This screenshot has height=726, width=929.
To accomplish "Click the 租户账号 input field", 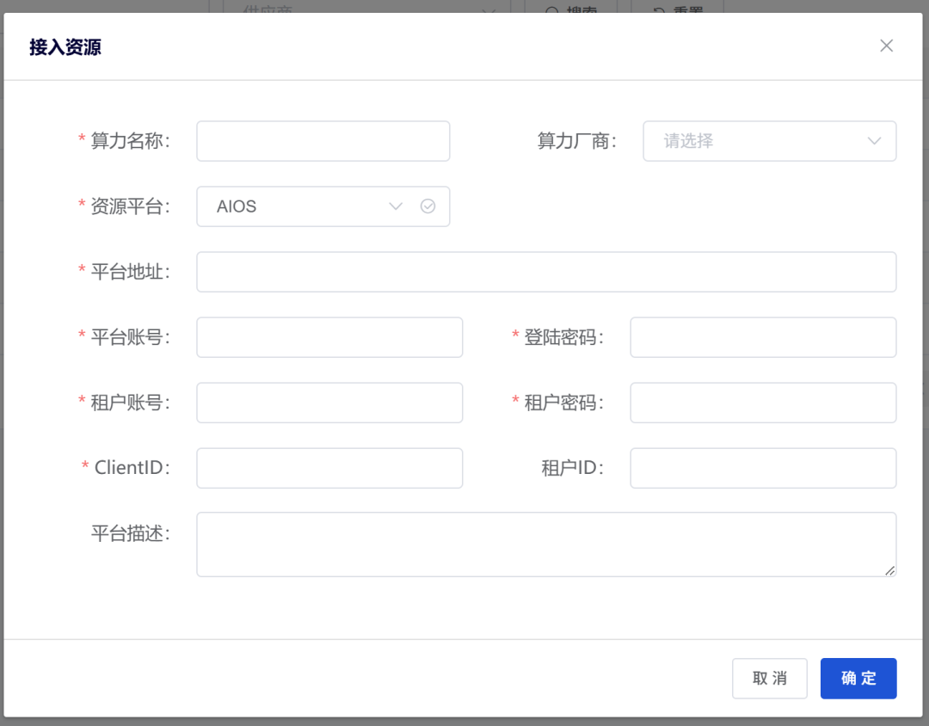I will click(329, 403).
